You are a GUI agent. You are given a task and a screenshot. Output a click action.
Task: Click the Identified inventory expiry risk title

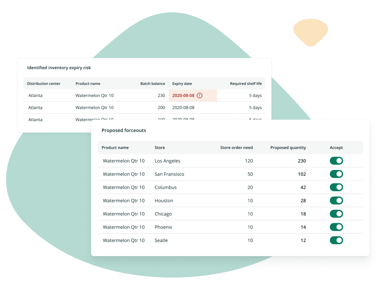[59, 68]
